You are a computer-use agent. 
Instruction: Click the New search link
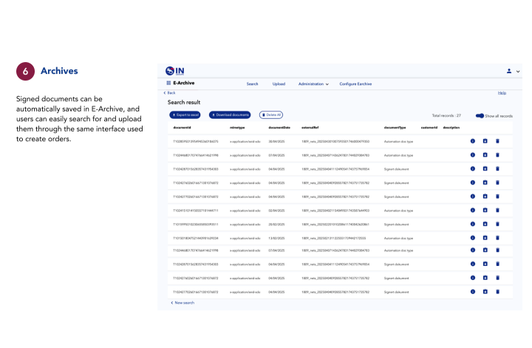(183, 303)
